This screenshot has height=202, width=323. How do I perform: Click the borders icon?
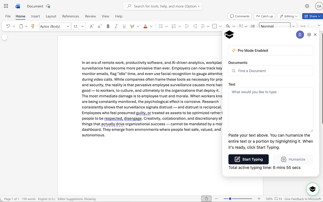(x=215, y=26)
